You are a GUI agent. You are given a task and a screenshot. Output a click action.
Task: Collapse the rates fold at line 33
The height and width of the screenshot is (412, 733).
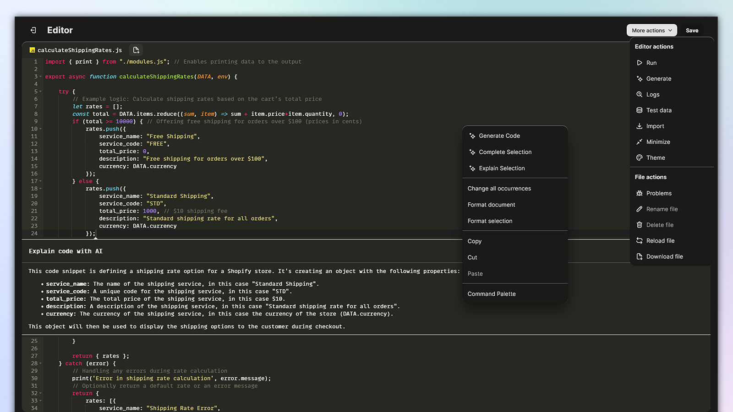click(41, 401)
